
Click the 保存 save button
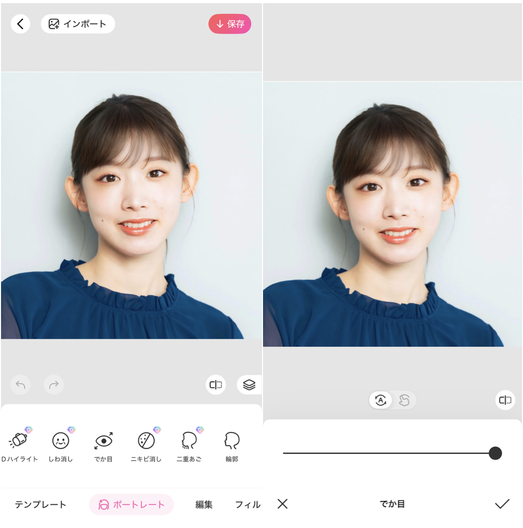(x=229, y=24)
